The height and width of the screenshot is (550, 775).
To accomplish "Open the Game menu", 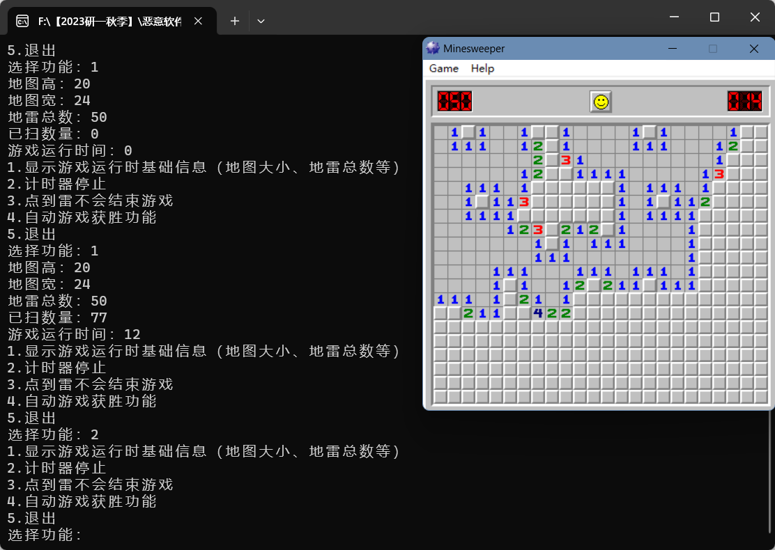I will point(443,68).
